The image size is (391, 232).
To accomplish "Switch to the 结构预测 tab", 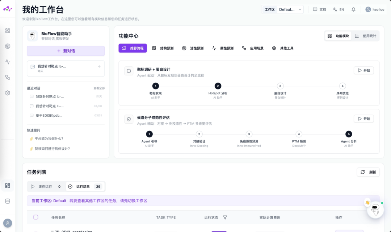I will coord(163,48).
